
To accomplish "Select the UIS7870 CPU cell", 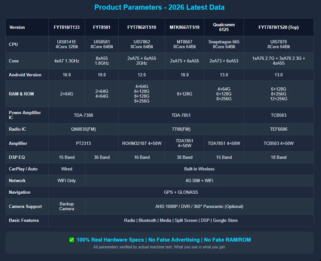I will (279, 44).
